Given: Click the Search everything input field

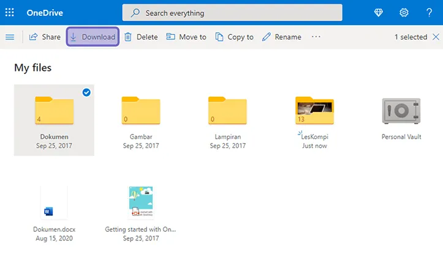Looking at the screenshot, I should 232,13.
